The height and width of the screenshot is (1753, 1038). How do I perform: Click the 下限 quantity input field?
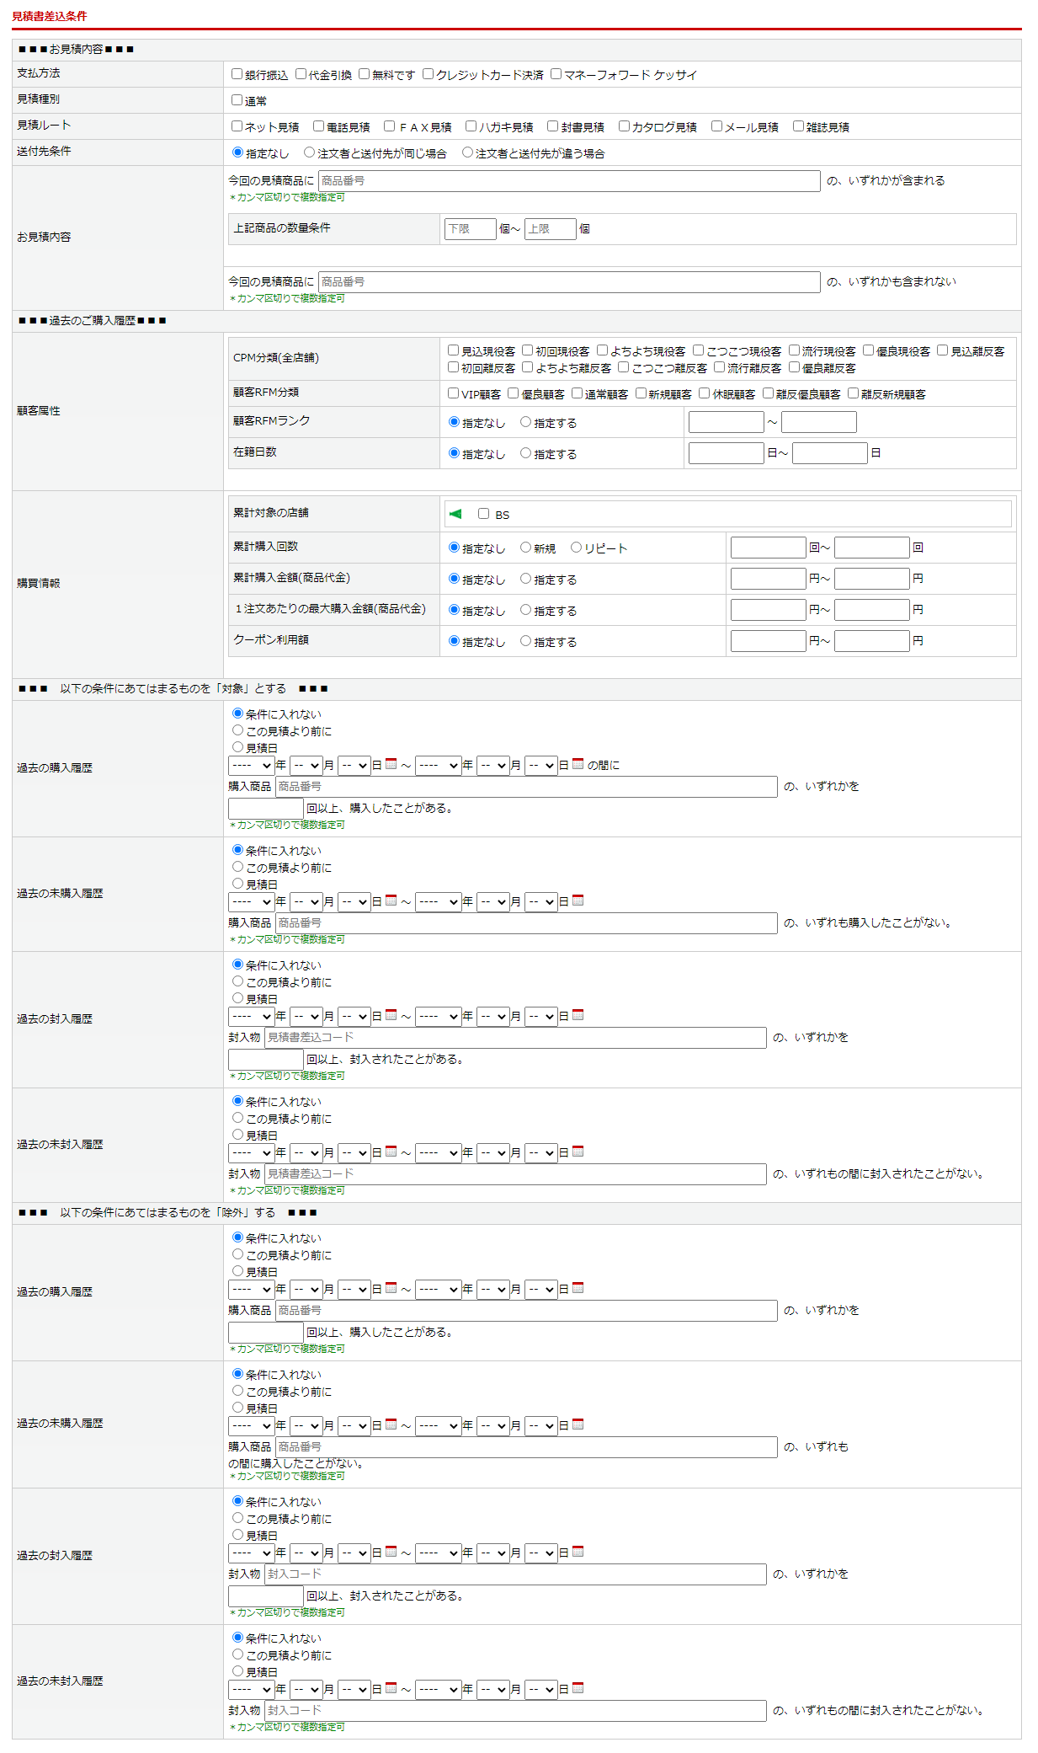pyautogui.click(x=470, y=229)
